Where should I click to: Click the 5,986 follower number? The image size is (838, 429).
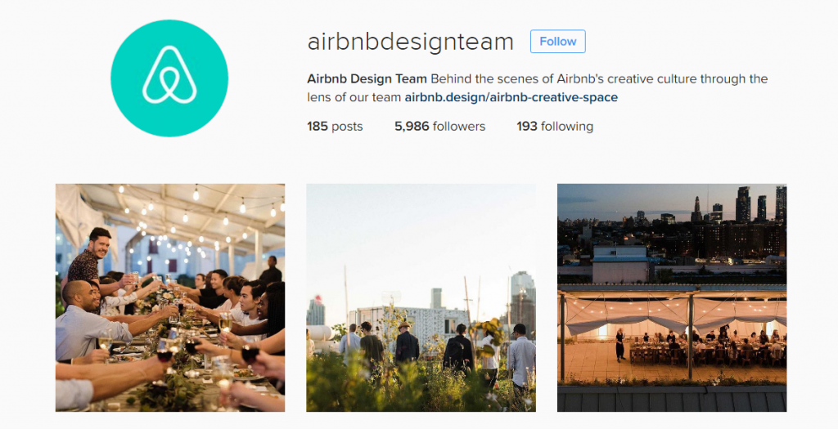point(412,127)
